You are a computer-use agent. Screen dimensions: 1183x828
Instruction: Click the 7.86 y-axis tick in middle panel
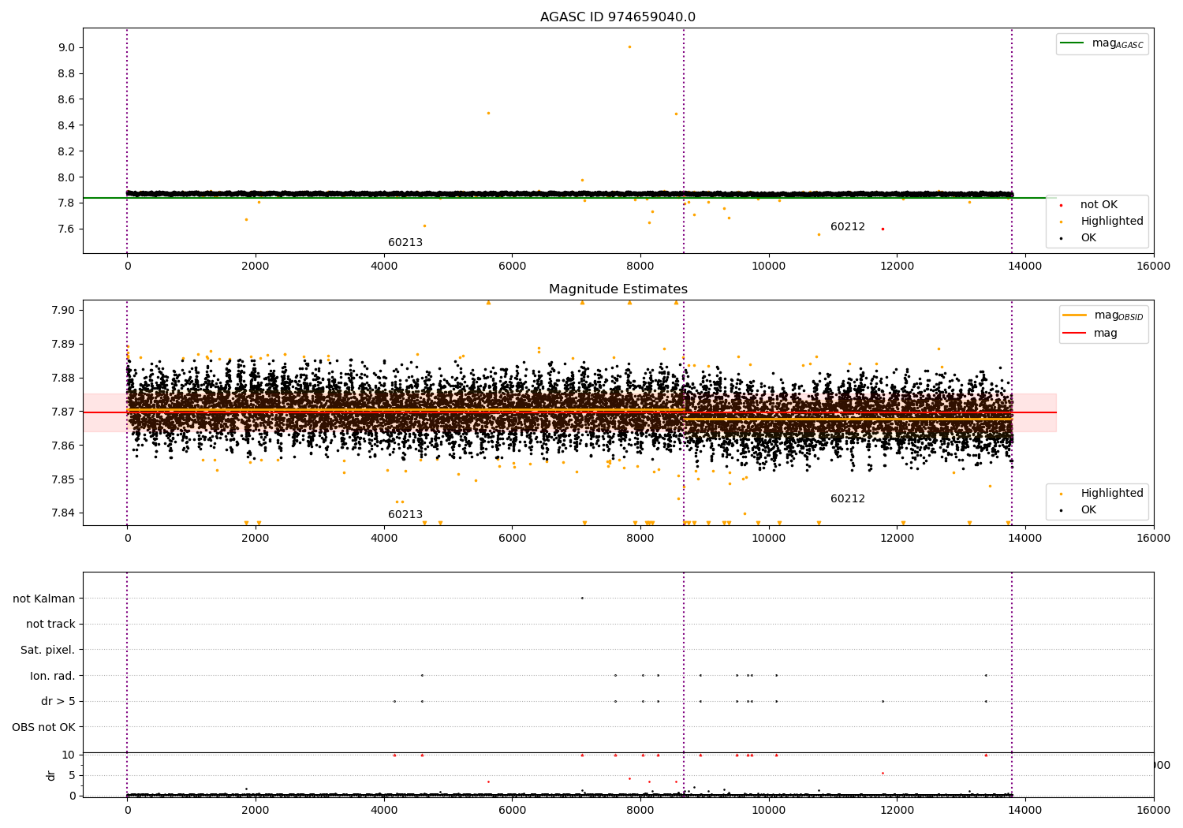[x=64, y=446]
